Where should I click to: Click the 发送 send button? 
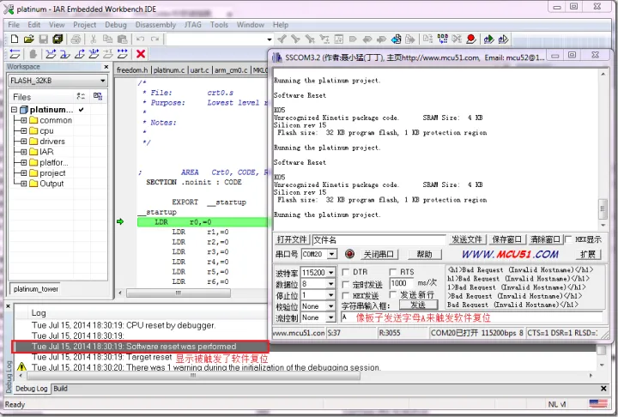click(418, 305)
